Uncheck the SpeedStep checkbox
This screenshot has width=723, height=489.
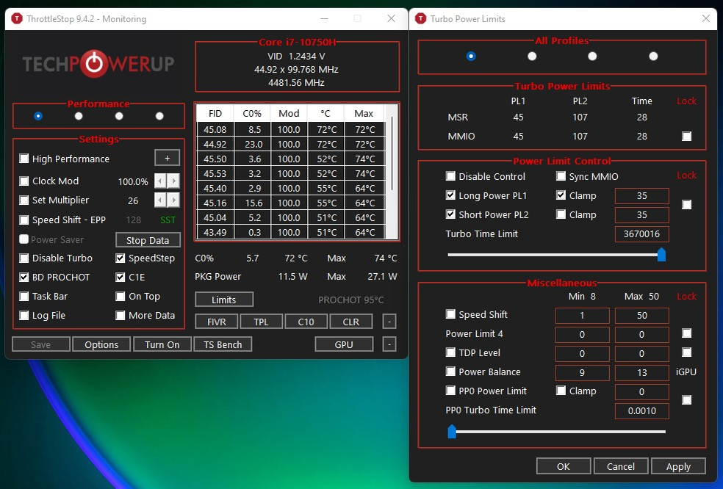120,258
